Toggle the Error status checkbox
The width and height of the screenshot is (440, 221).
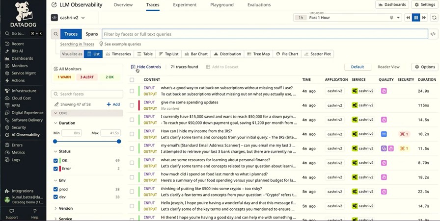(55, 169)
